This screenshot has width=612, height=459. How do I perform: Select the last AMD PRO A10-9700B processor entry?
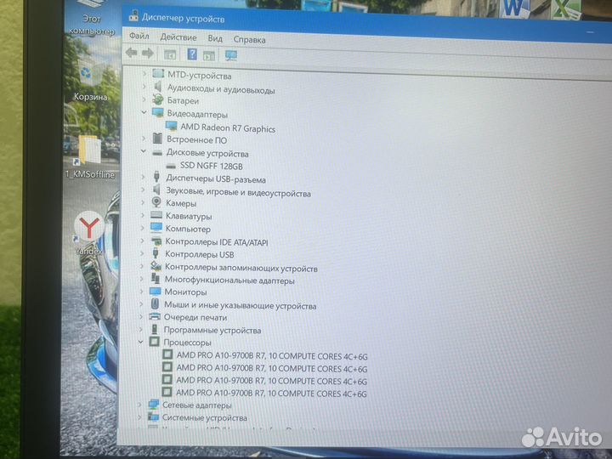(x=271, y=393)
